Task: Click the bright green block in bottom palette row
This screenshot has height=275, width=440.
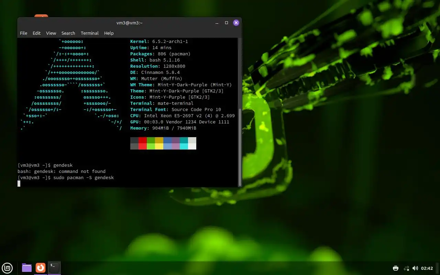Action: 151,146
